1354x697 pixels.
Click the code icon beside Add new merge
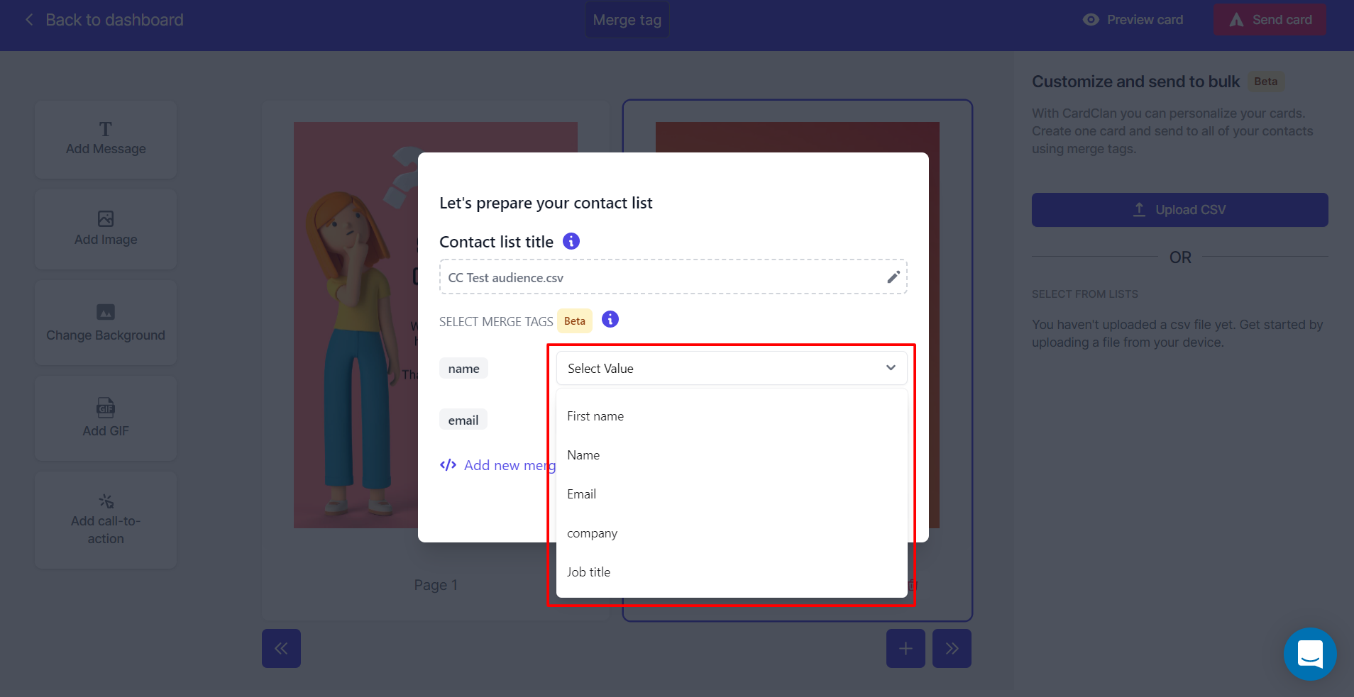click(448, 465)
